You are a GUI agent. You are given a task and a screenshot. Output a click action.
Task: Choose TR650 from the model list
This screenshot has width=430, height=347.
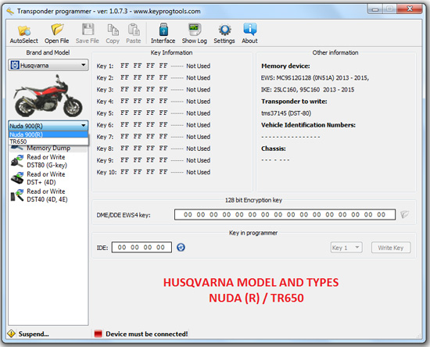(48, 141)
